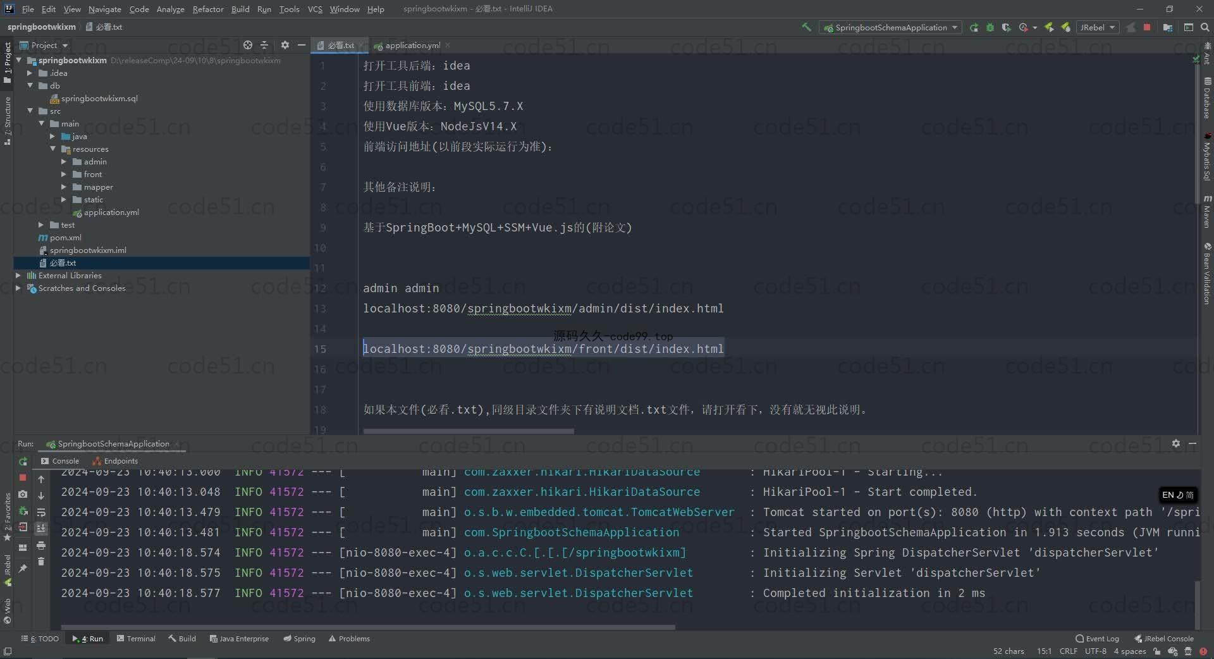Expand the admin folder
Viewport: 1214px width, 659px height.
(64, 161)
